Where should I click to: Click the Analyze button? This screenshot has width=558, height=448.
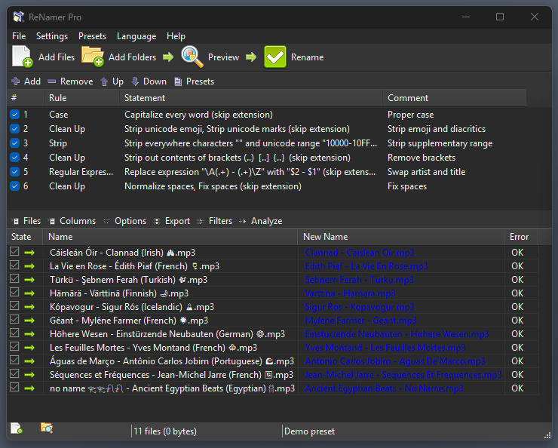(x=261, y=221)
